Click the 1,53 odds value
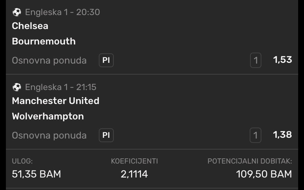Screen dimensions: 304x190 pos(282,60)
